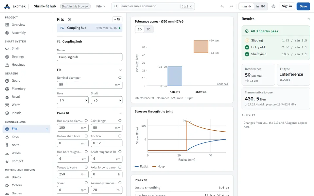This screenshot has width=314, height=196.
Task: Open the Shaft tolerance s6 dropdown
Action: point(107,100)
